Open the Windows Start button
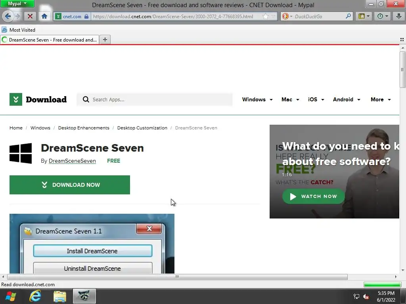This screenshot has height=304, width=406. click(x=11, y=296)
